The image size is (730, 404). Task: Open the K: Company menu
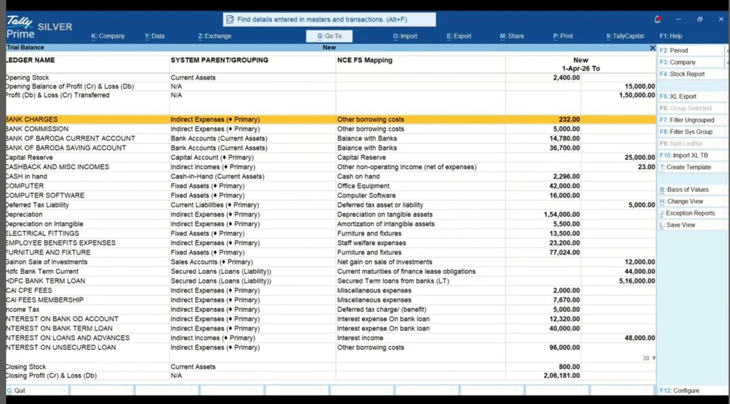(x=108, y=36)
